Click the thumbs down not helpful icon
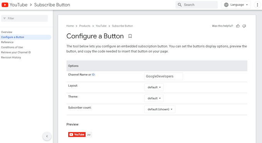 pos(244,26)
